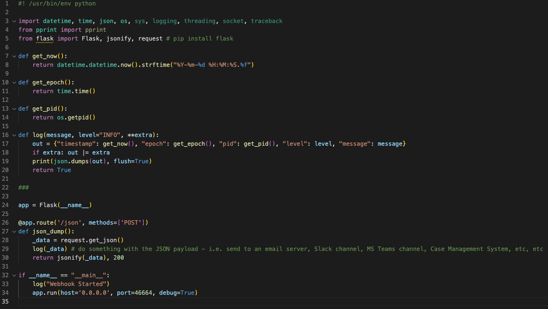Click the '/json' route string
Viewport: 548px width, 309px height.
pyautogui.click(x=70, y=223)
